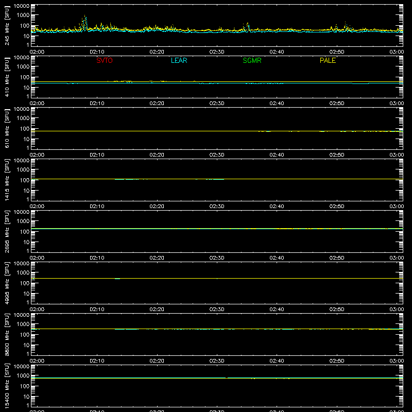Screen dimensions: 412x412
Task: Select the 410 MHz [SFU] axis title
Action: click(7, 77)
